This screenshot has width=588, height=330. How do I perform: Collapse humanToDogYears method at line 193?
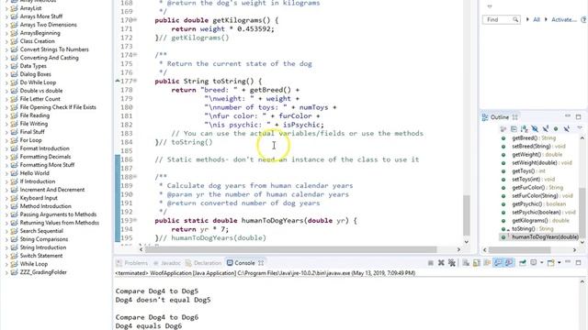pos(135,220)
